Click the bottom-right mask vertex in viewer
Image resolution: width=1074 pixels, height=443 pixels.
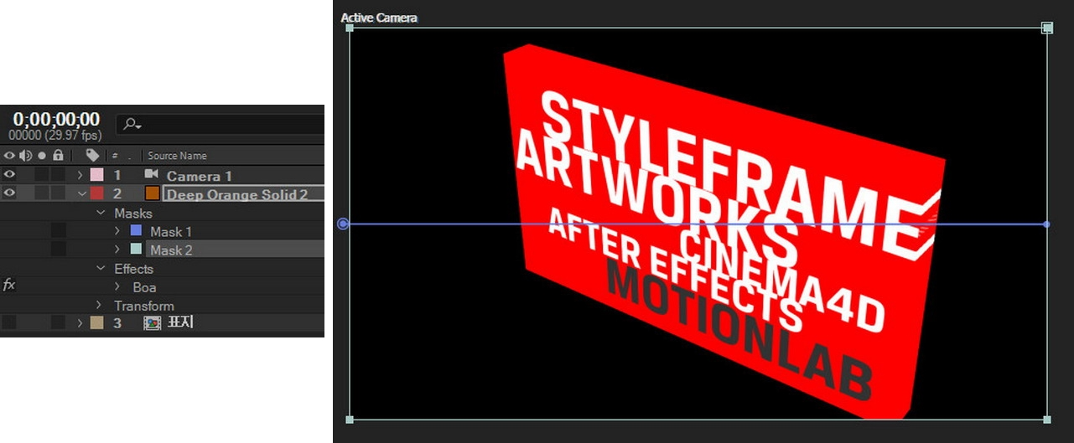(1047, 420)
